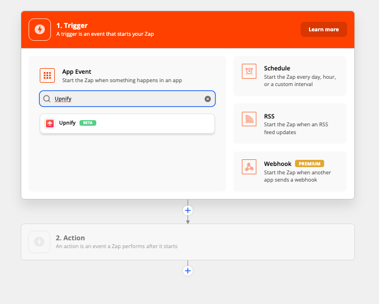Add a step between Trigger and Action
This screenshot has width=379, height=304.
[x=188, y=210]
